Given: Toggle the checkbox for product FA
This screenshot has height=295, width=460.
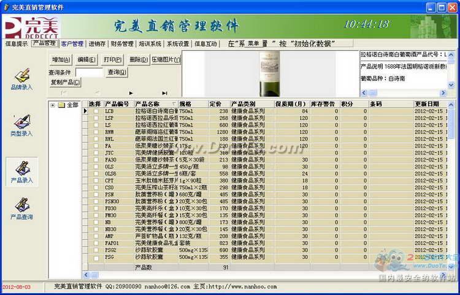Looking at the screenshot, I should (96, 146).
